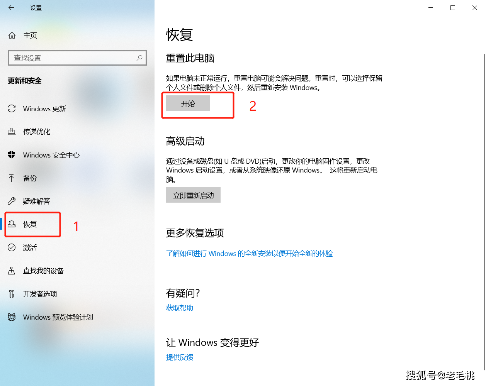Click the 获取帮助 link

pos(180,308)
